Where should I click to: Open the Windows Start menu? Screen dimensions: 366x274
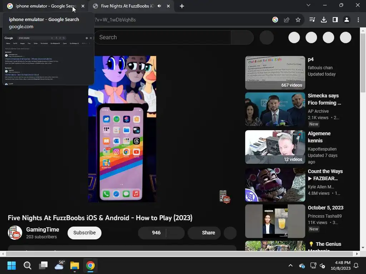(x=11, y=265)
